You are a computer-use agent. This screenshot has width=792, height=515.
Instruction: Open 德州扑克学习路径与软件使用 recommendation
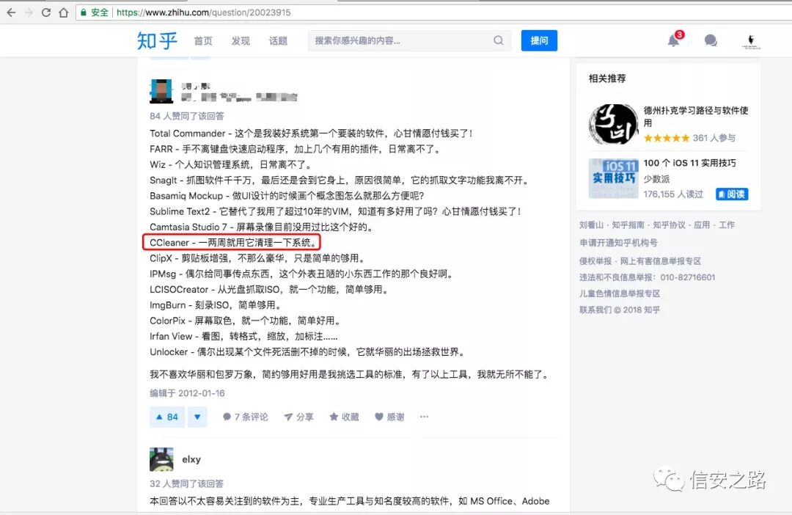tap(695, 116)
